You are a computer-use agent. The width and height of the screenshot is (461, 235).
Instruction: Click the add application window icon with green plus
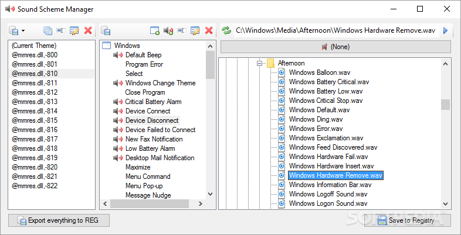[155, 30]
